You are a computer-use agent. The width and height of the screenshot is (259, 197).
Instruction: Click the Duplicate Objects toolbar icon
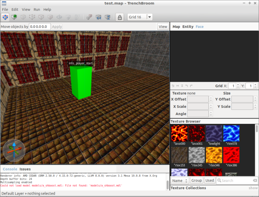click(89, 17)
